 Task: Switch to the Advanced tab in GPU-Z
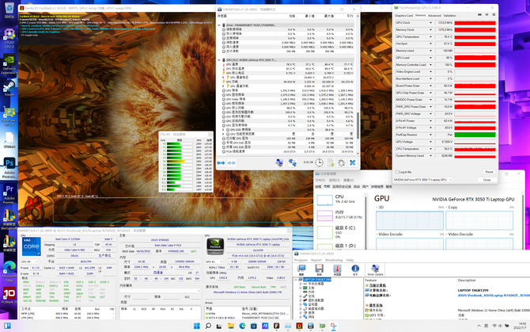(434, 15)
